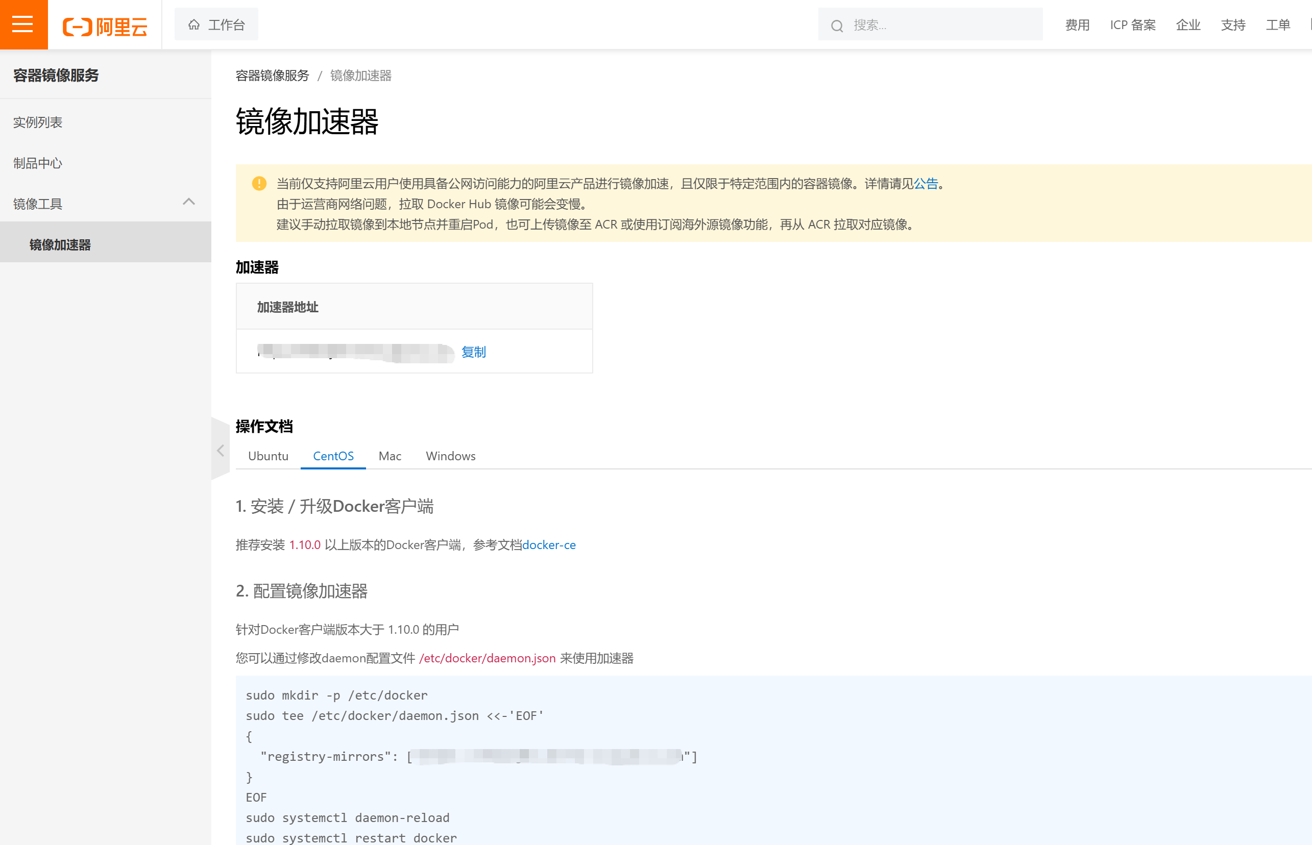Viewport: 1312px width, 845px height.
Task: Click the yellow warning notice icon
Action: click(x=259, y=183)
